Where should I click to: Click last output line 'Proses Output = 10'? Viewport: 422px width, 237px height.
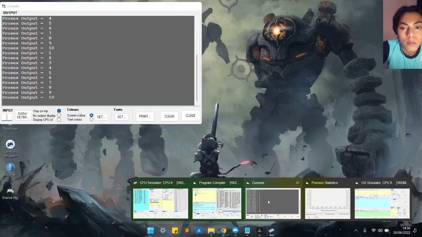[28, 97]
